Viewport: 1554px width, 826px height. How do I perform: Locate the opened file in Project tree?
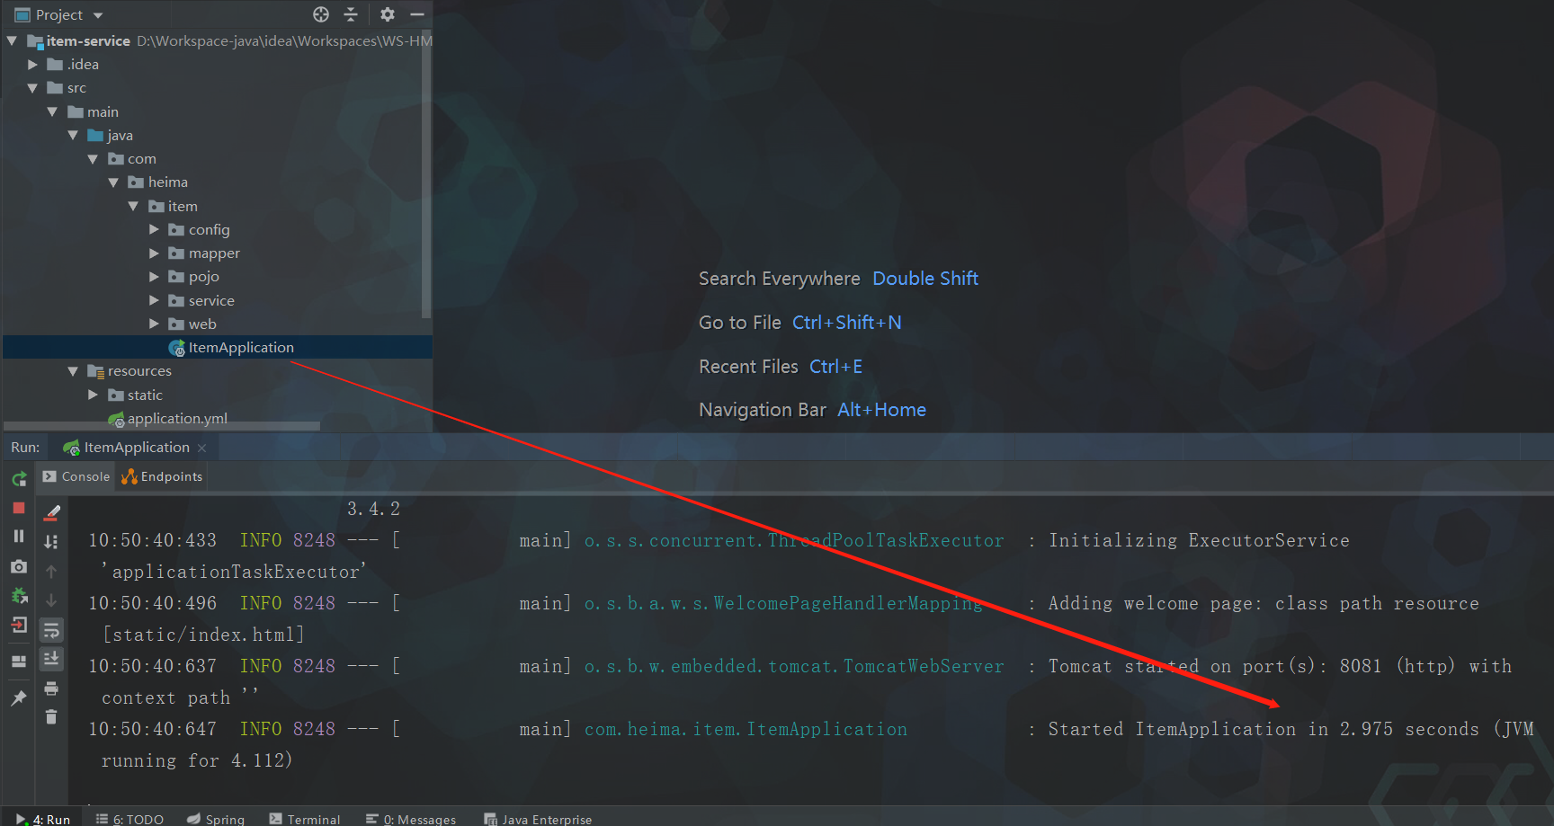pos(321,14)
